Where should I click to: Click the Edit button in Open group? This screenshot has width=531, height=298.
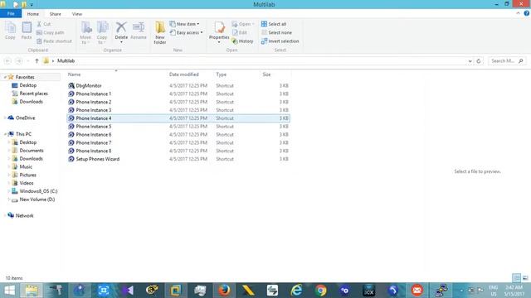point(240,32)
